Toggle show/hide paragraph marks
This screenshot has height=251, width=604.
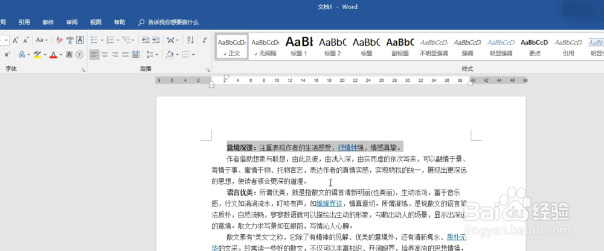[205, 40]
